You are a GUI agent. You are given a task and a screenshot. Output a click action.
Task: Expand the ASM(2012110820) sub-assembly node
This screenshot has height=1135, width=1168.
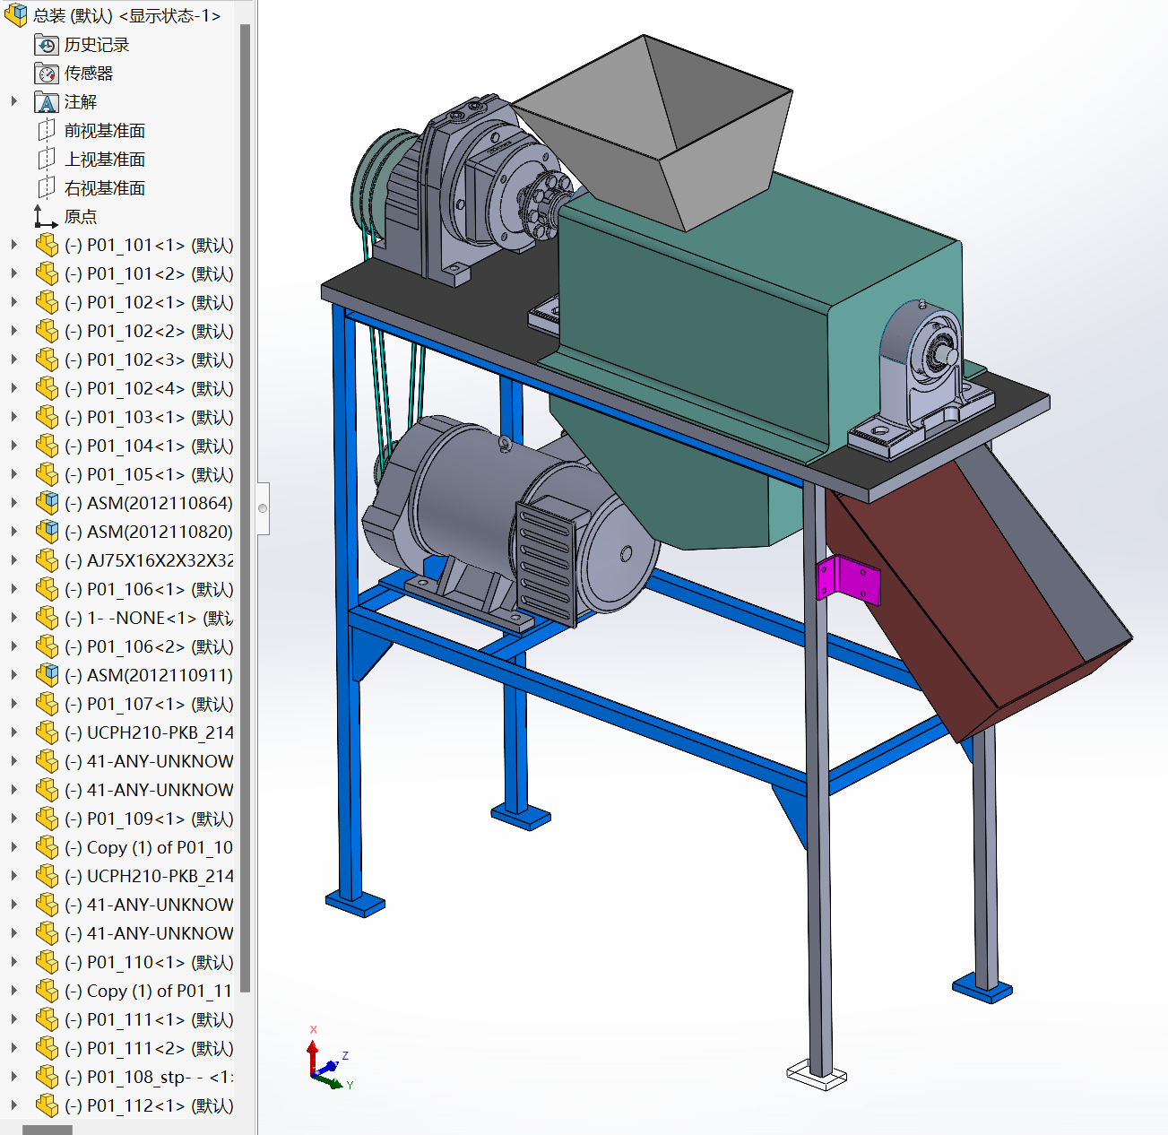click(x=14, y=532)
